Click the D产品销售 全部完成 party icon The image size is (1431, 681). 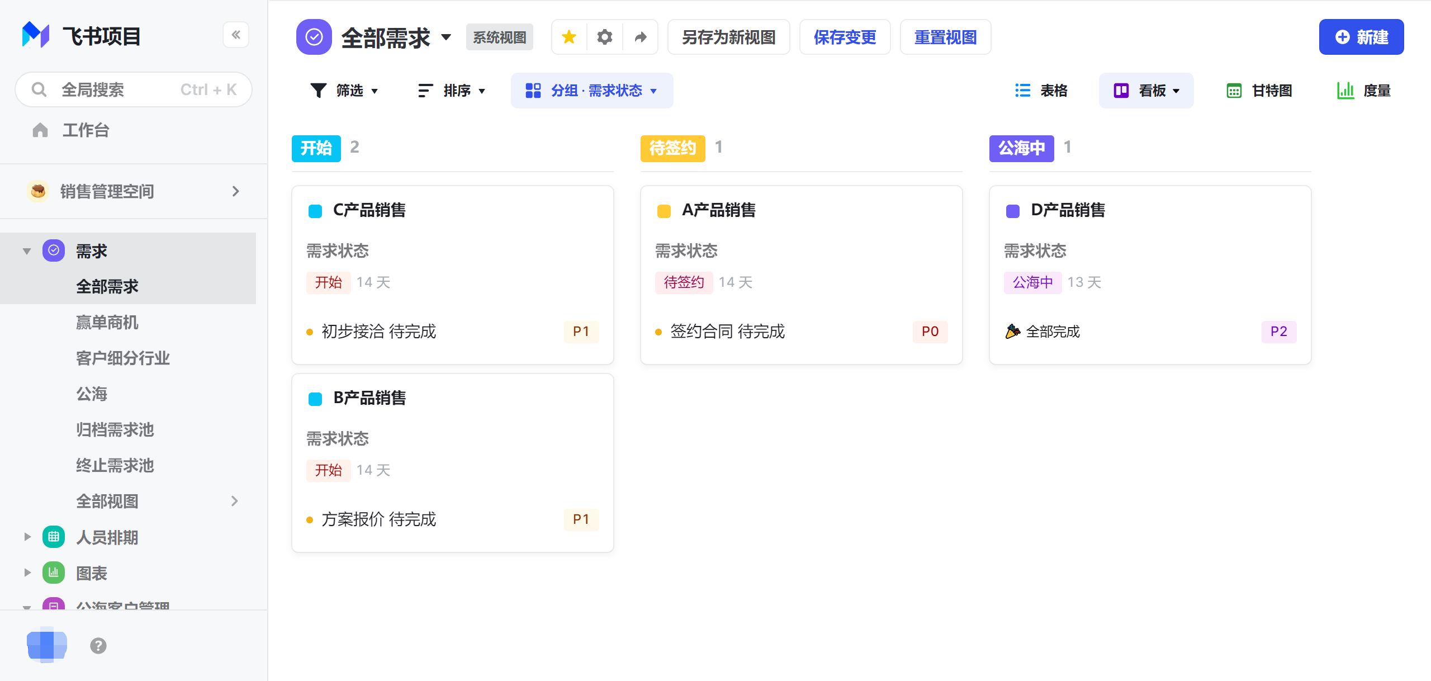[x=1012, y=332]
